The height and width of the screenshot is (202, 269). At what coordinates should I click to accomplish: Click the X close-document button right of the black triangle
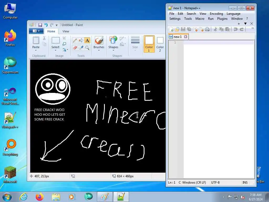click(x=251, y=24)
